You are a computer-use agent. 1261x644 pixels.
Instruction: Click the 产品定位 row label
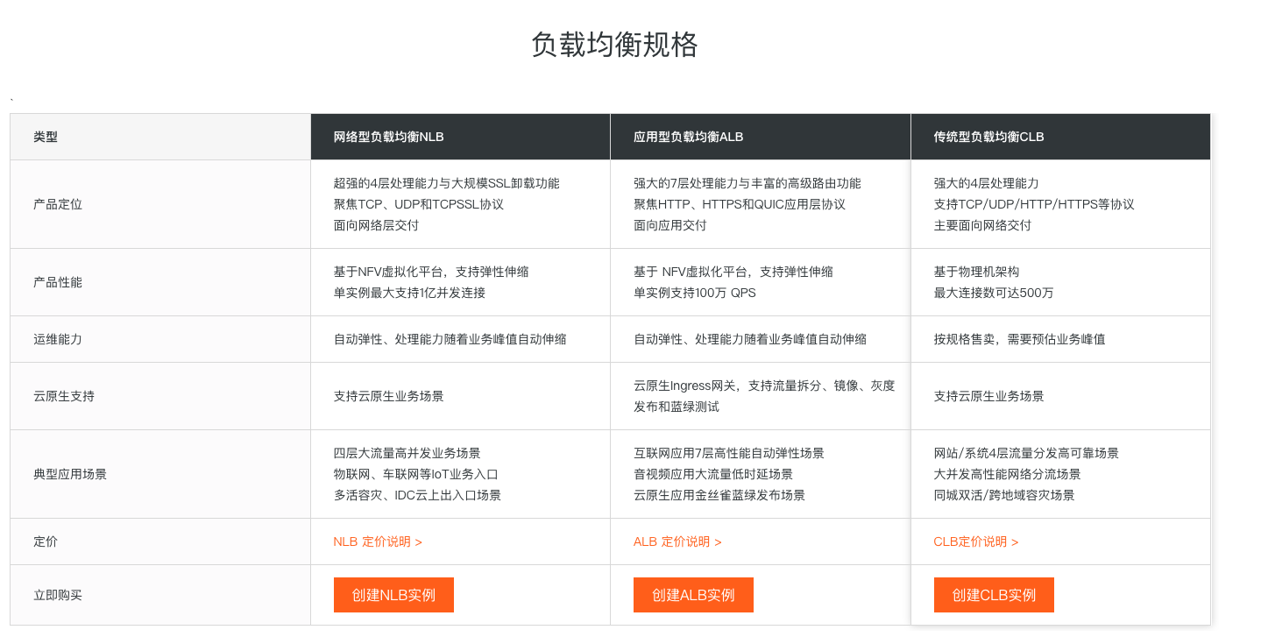coord(58,204)
